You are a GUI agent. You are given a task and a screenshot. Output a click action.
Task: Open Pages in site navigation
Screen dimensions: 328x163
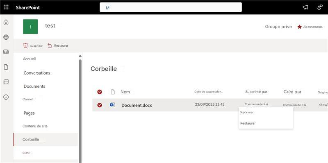[29, 113]
